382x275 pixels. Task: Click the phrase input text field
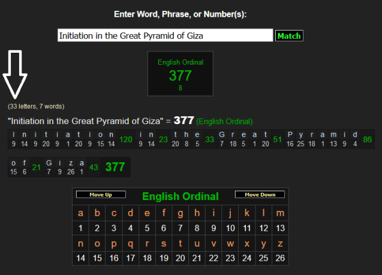pos(166,36)
